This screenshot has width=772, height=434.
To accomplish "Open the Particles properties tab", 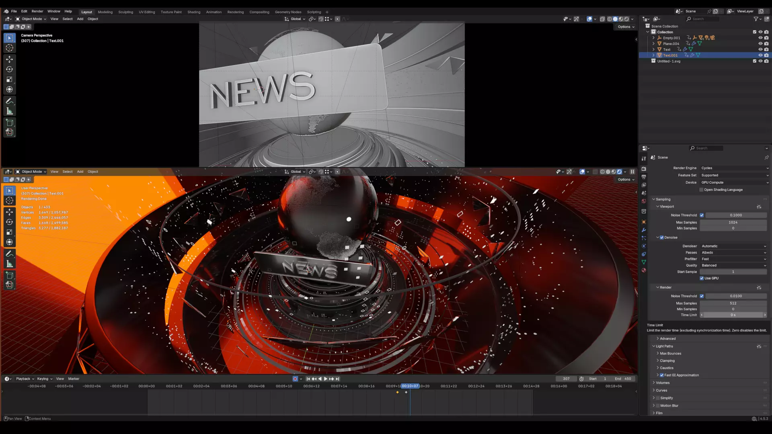I will (644, 238).
